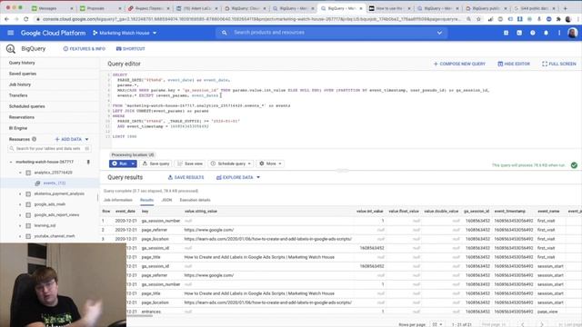Open the Shortcut link
The image size is (582, 327).
pos(131,48)
